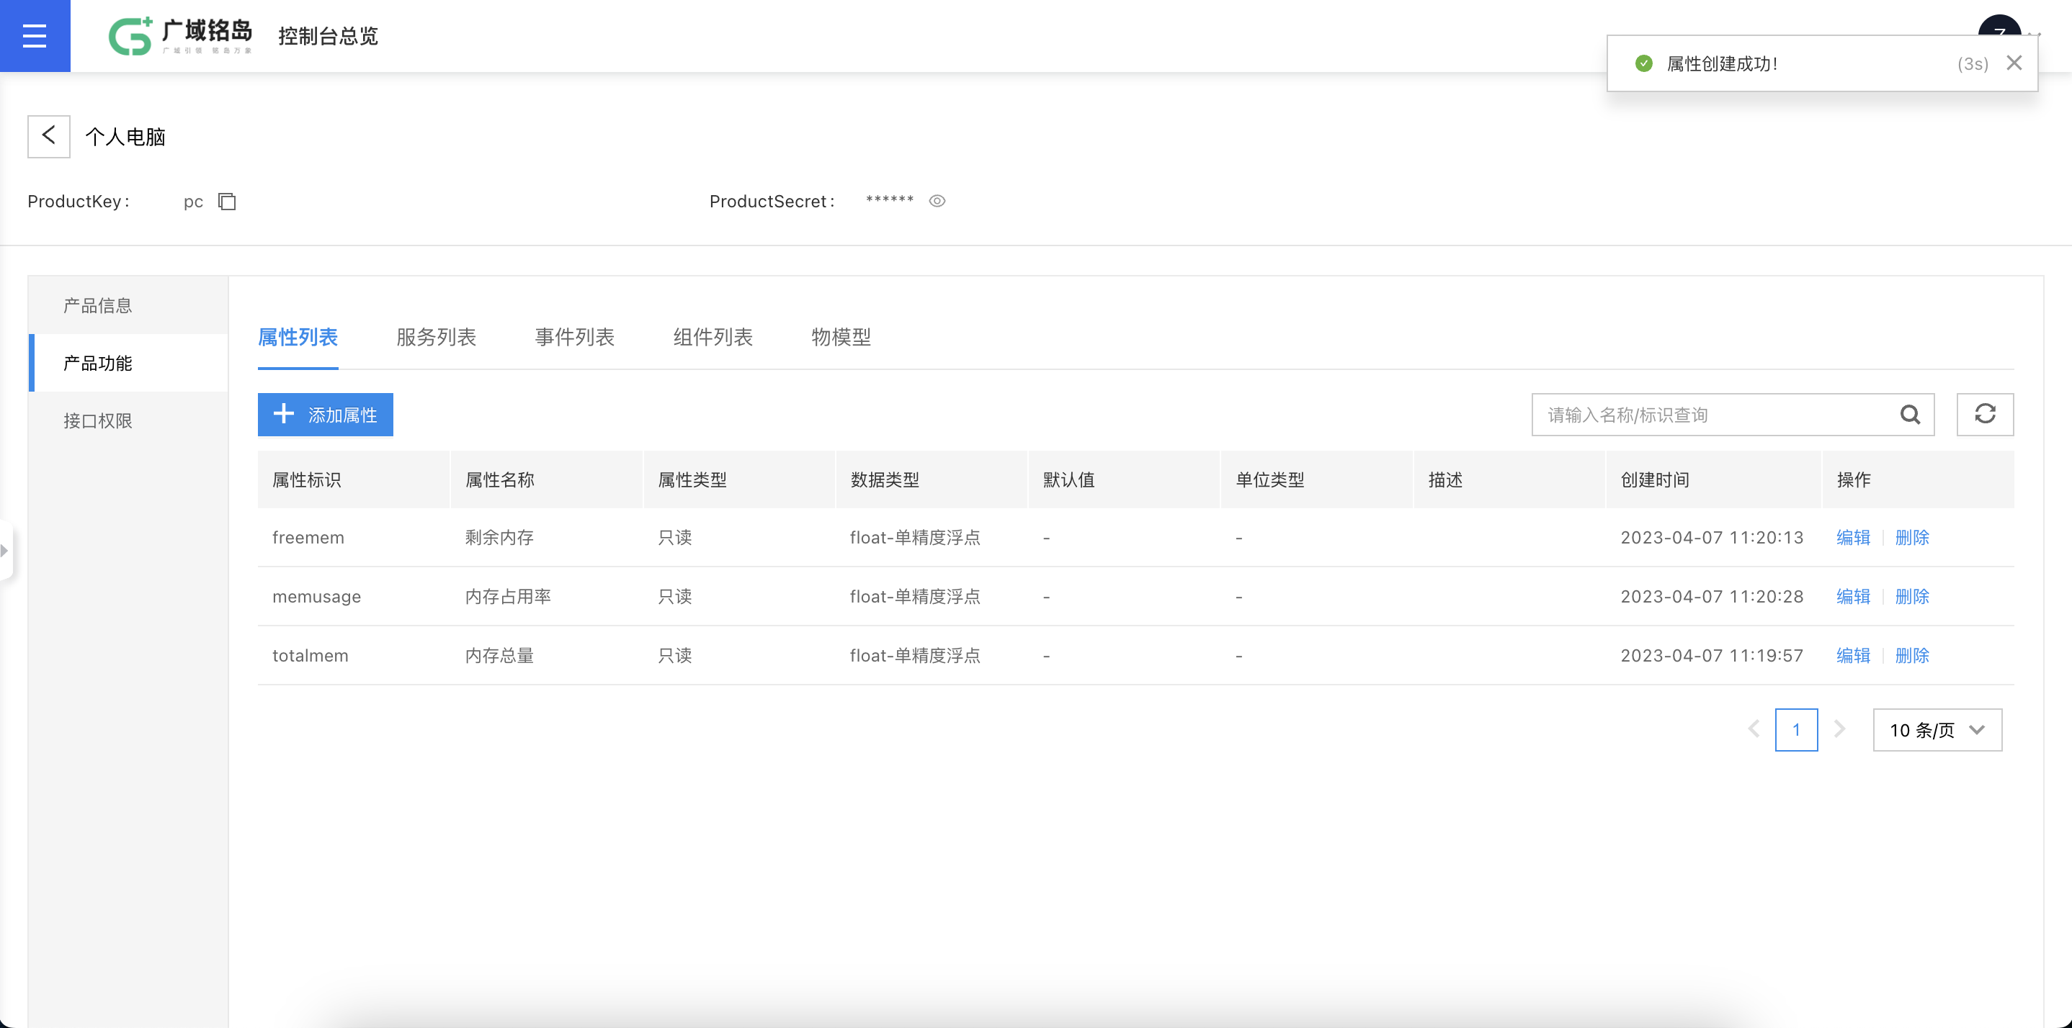Image resolution: width=2072 pixels, height=1028 pixels.
Task: Reveal ProductSecret with the eye icon
Action: (937, 201)
